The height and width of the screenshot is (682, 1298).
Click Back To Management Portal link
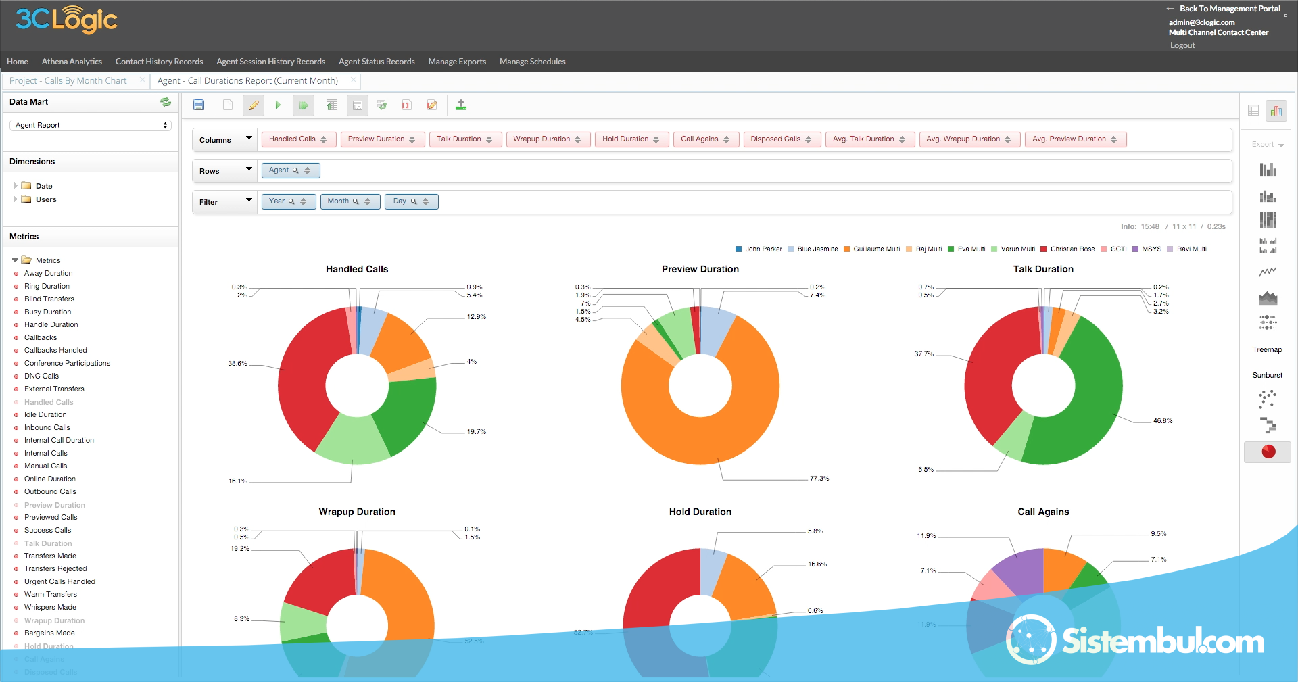(1230, 9)
